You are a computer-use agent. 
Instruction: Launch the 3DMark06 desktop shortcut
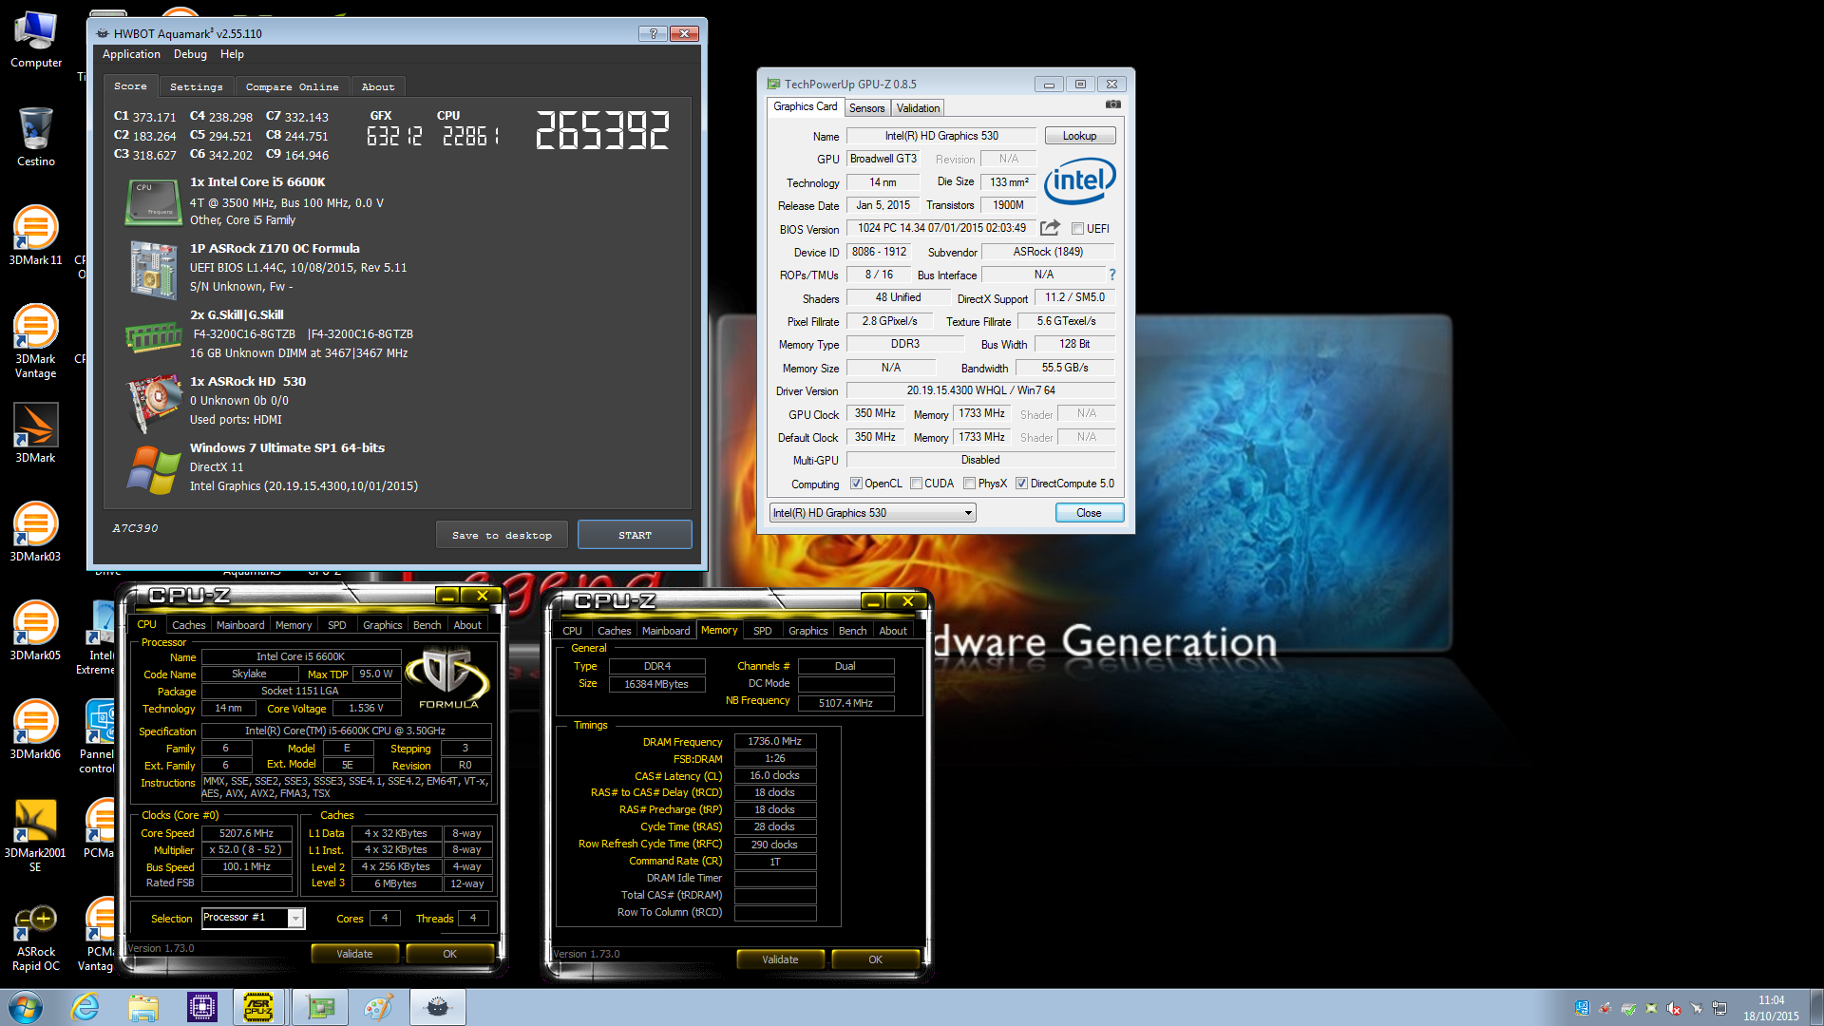pyautogui.click(x=36, y=730)
